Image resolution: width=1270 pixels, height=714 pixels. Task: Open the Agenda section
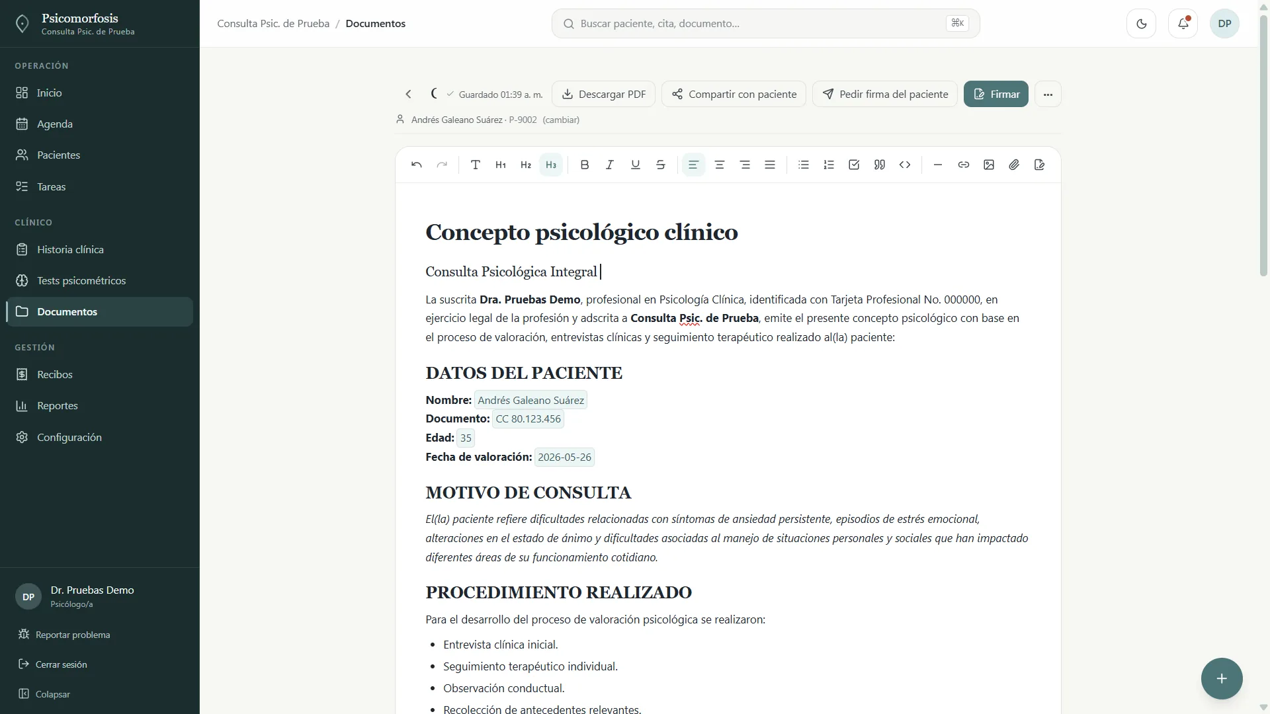pos(99,124)
